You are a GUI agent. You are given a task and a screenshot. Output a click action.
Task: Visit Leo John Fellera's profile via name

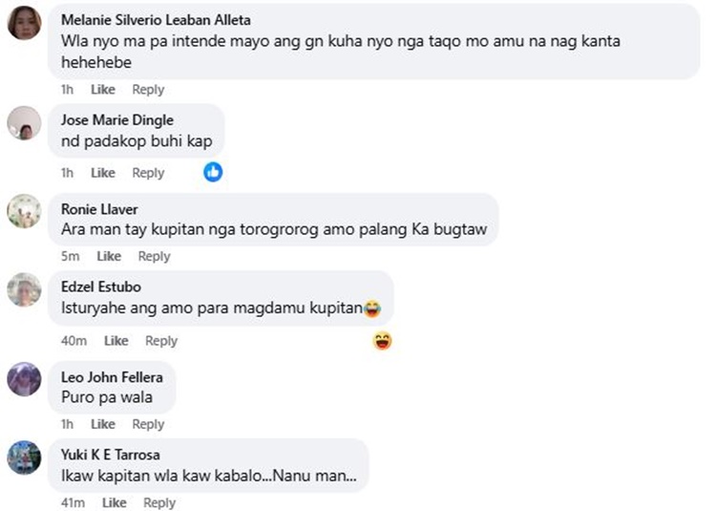(112, 377)
